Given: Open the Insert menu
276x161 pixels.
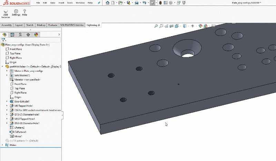Looking at the screenshot, I should pos(61,3).
